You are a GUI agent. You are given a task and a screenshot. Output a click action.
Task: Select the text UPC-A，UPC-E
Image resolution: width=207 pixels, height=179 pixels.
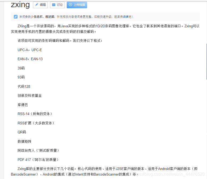pyautogui.click(x=30, y=50)
